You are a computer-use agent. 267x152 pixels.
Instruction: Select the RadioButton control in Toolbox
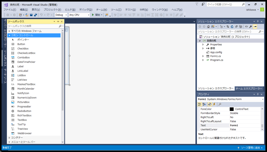pyautogui.click(x=24, y=111)
